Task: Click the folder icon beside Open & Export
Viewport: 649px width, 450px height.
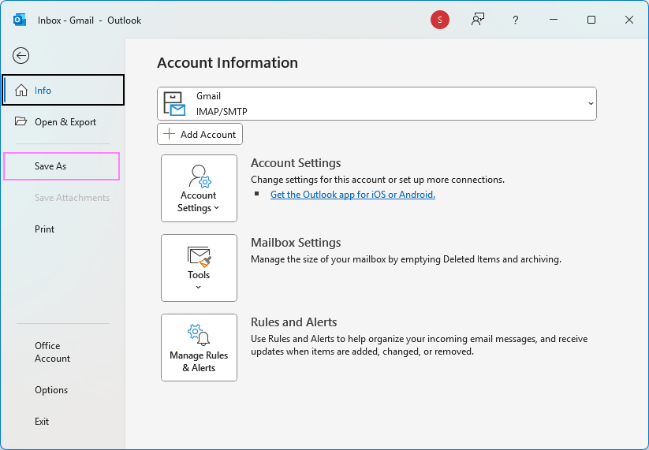Action: 21,121
